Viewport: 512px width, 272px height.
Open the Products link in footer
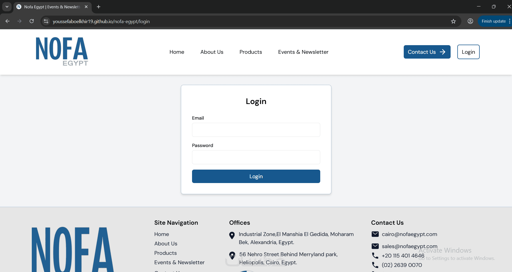pos(165,253)
